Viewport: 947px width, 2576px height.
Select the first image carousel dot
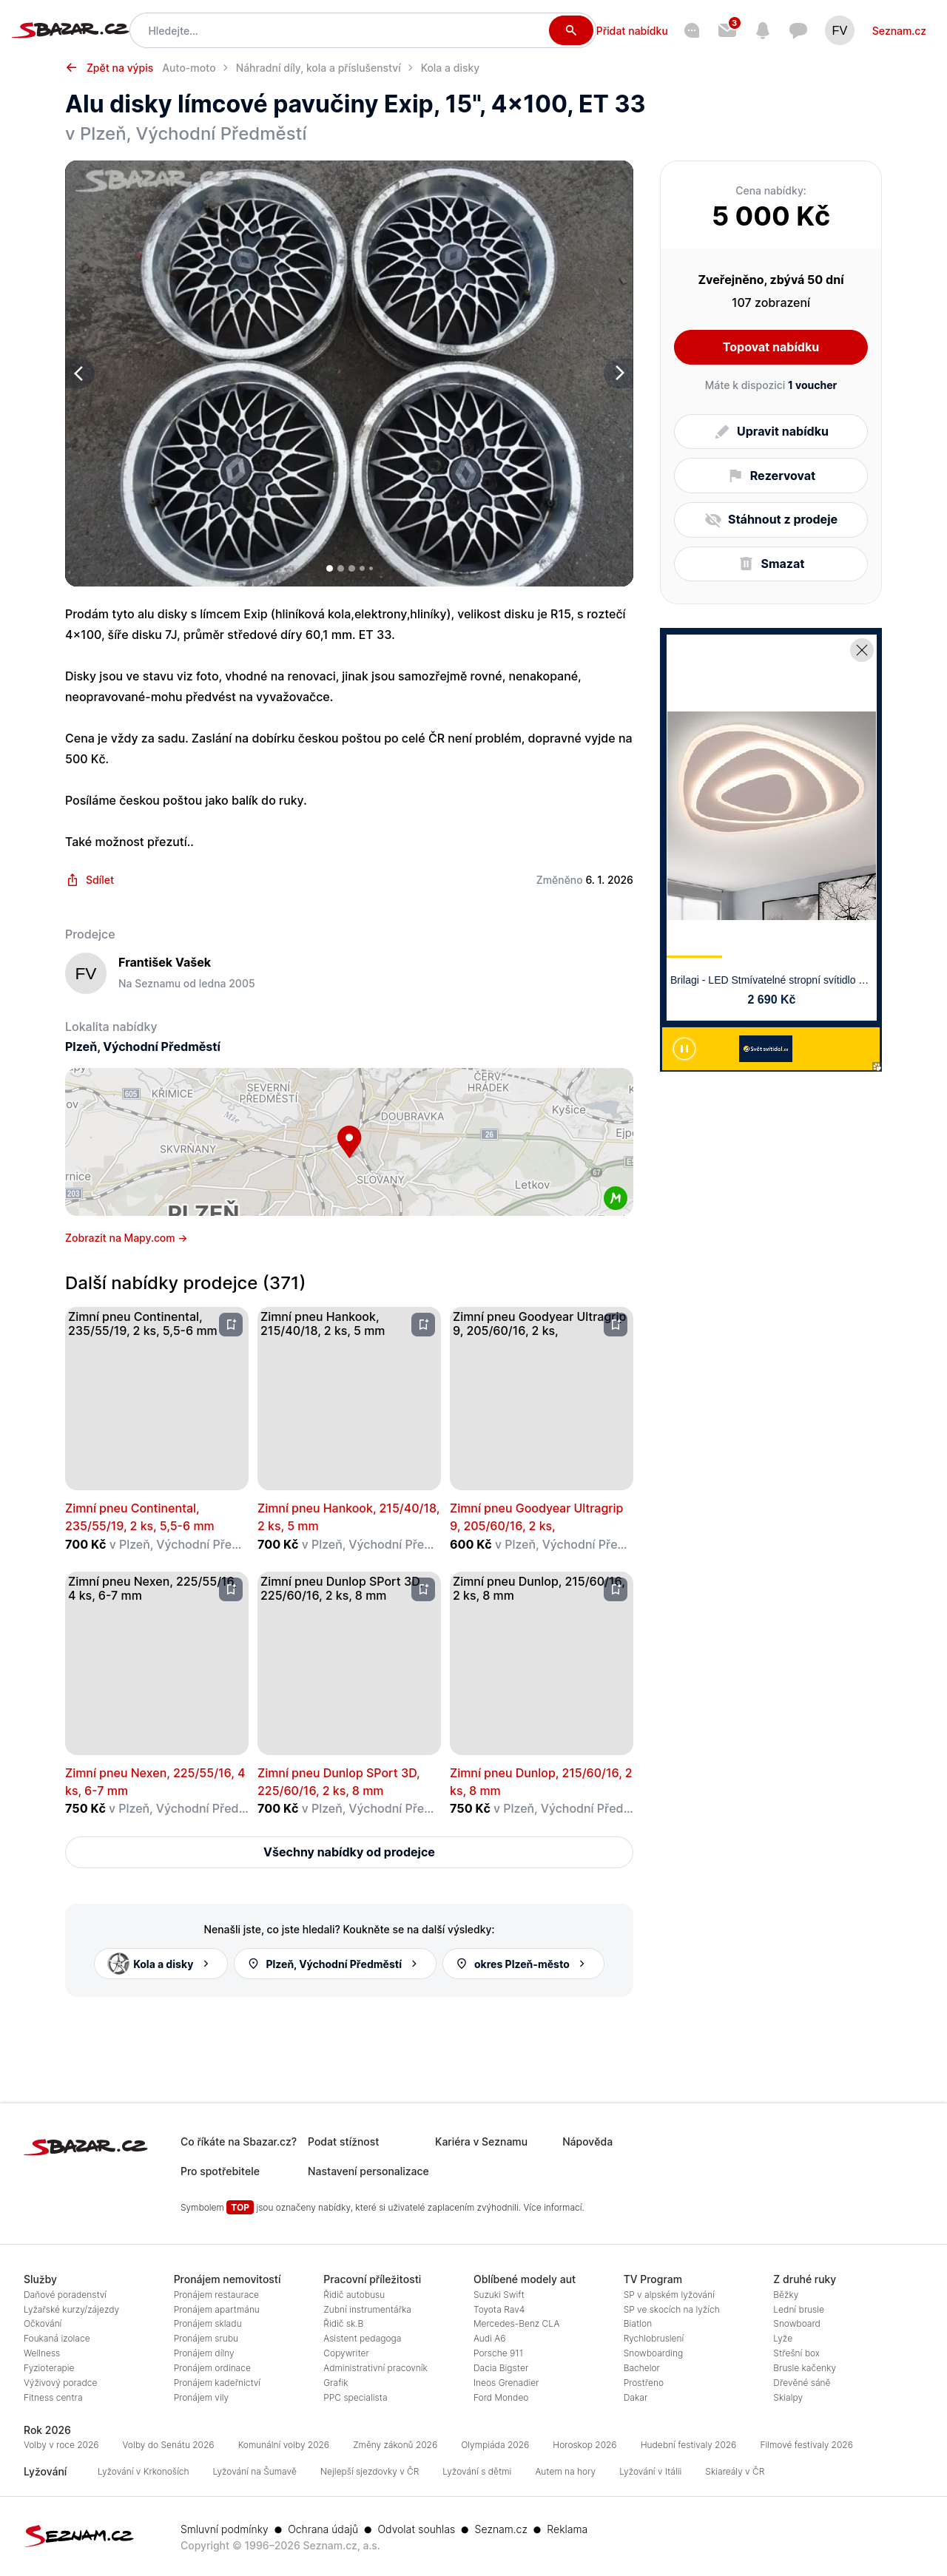pos(329,568)
